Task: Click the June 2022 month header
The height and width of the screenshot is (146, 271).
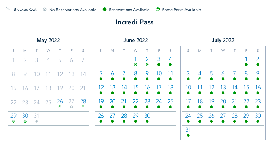Action: pyautogui.click(x=135, y=41)
